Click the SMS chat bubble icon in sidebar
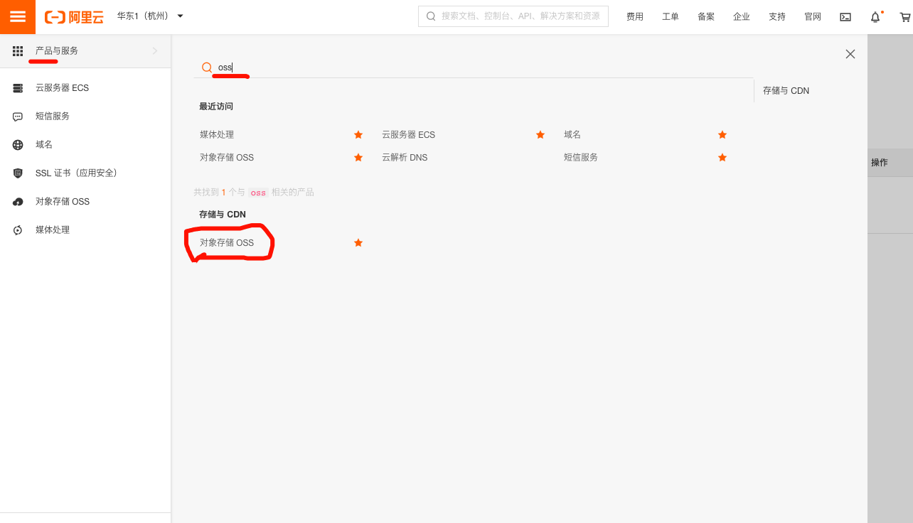Image resolution: width=913 pixels, height=523 pixels. [18, 117]
